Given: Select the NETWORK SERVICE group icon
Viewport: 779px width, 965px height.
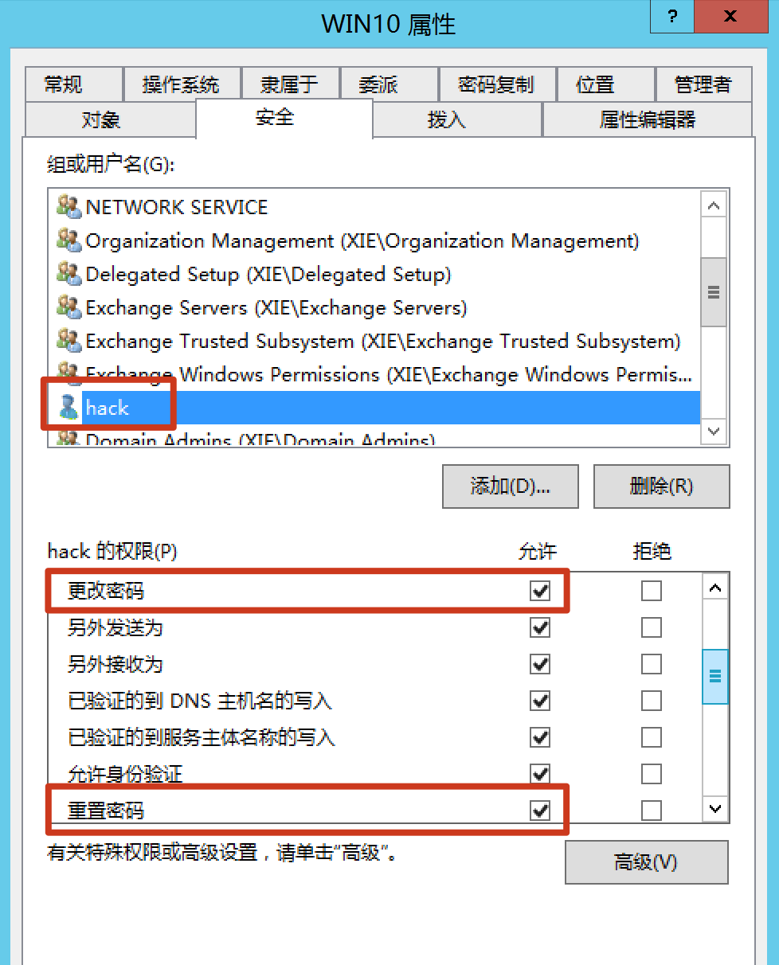Looking at the screenshot, I should click(x=69, y=207).
